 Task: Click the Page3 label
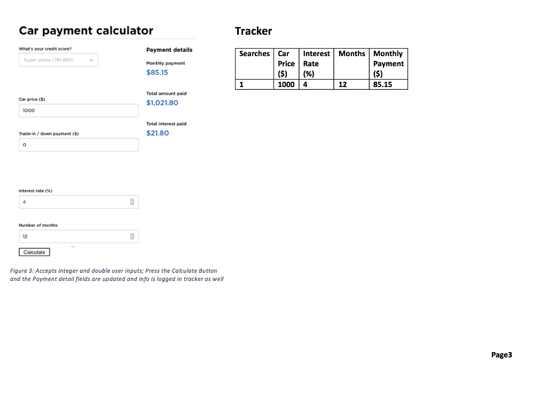click(502, 355)
